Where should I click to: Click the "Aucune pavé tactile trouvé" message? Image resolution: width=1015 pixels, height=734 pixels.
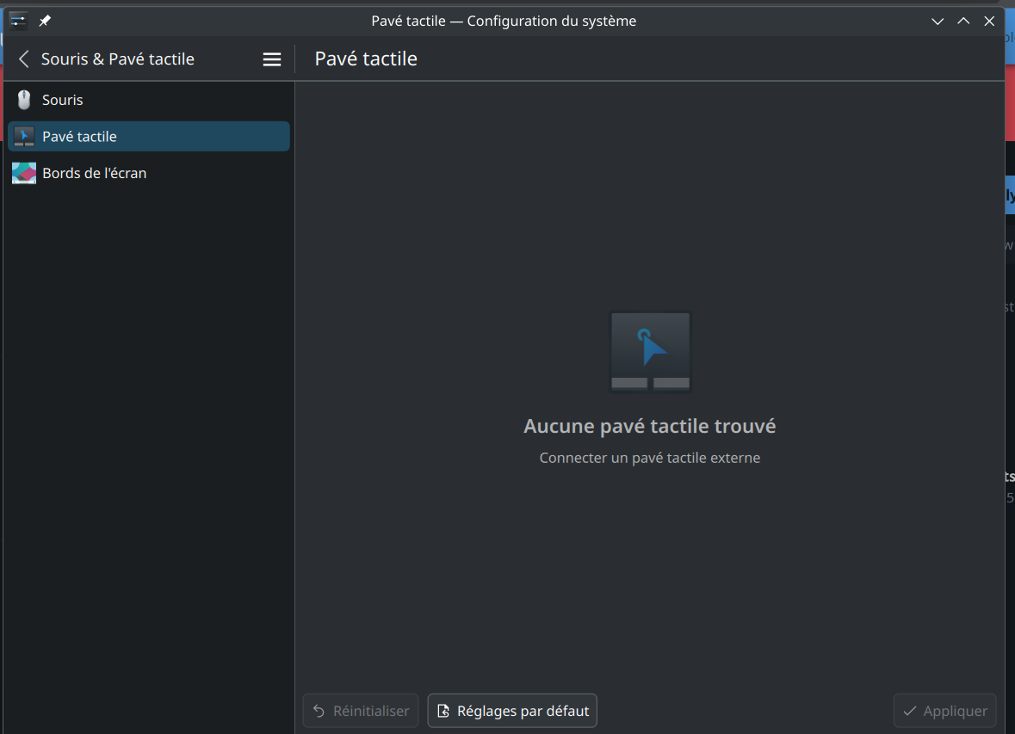click(650, 426)
